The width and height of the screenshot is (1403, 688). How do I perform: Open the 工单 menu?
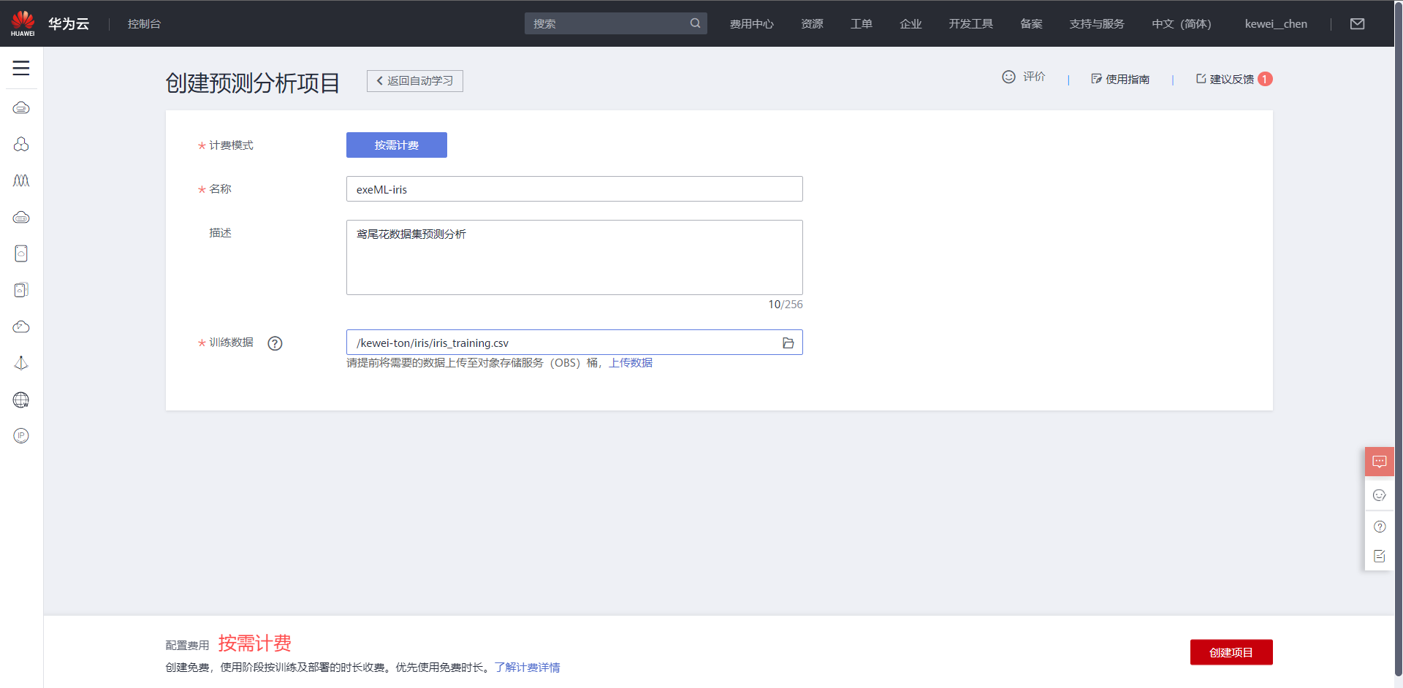(x=862, y=24)
